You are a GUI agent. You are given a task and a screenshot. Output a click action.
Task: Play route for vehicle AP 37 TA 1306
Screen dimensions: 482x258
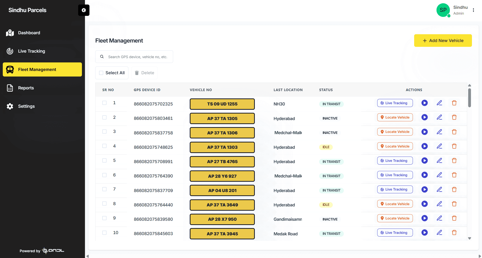(x=424, y=132)
